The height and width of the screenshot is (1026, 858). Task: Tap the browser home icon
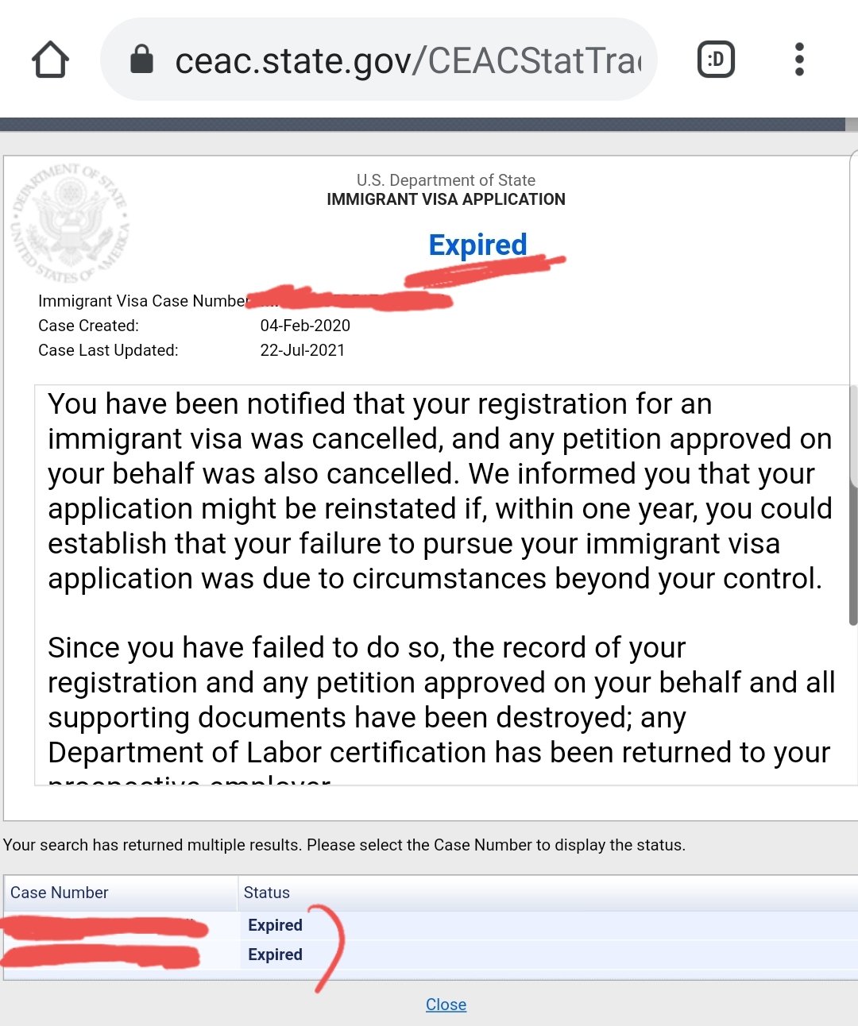coord(50,60)
